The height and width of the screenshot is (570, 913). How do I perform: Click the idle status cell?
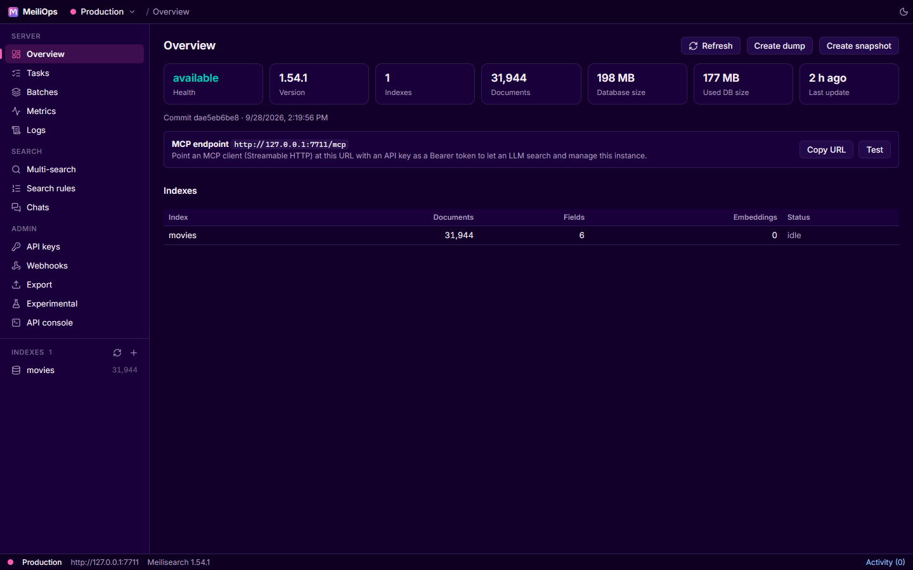pyautogui.click(x=794, y=236)
